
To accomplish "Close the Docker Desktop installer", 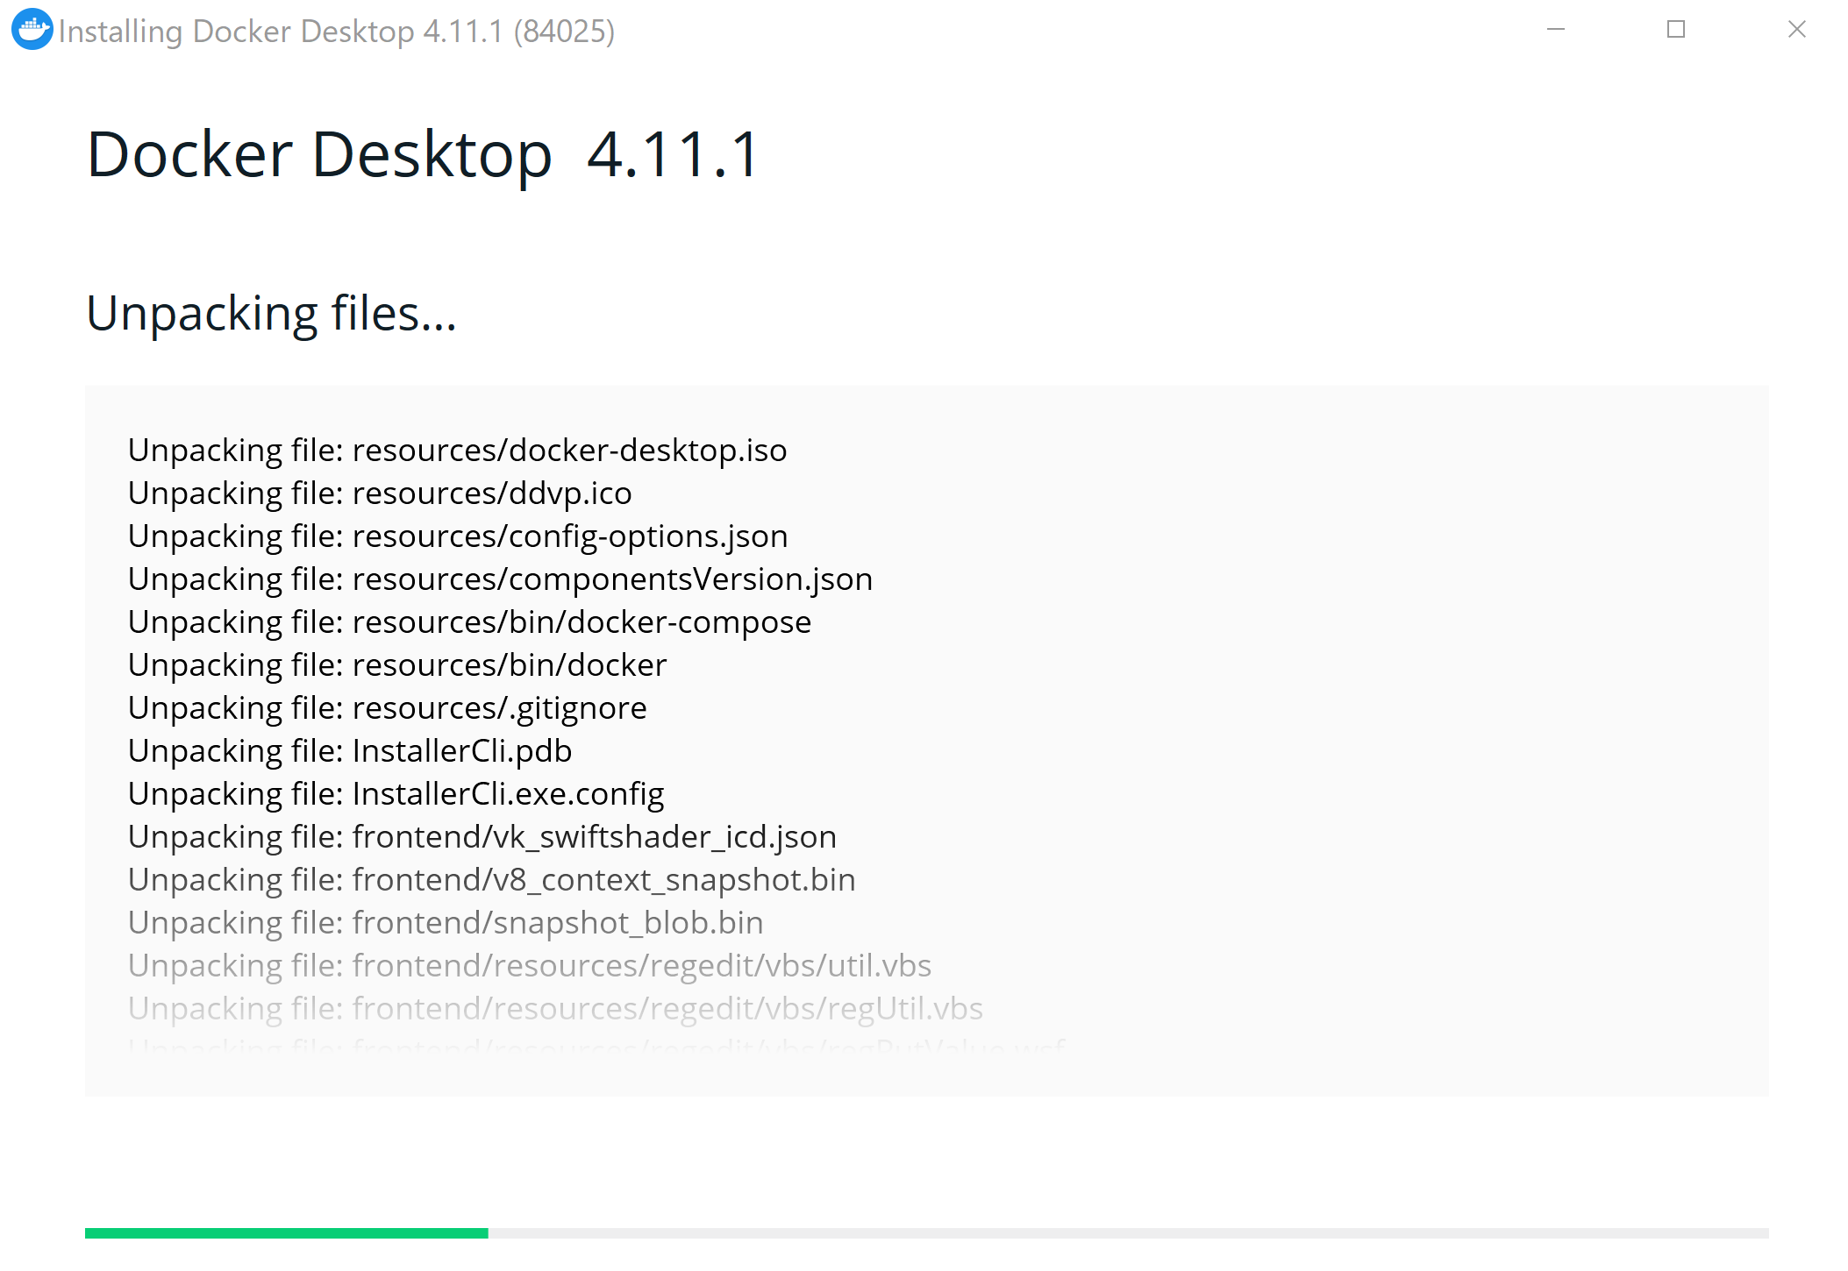I will click(x=1796, y=30).
